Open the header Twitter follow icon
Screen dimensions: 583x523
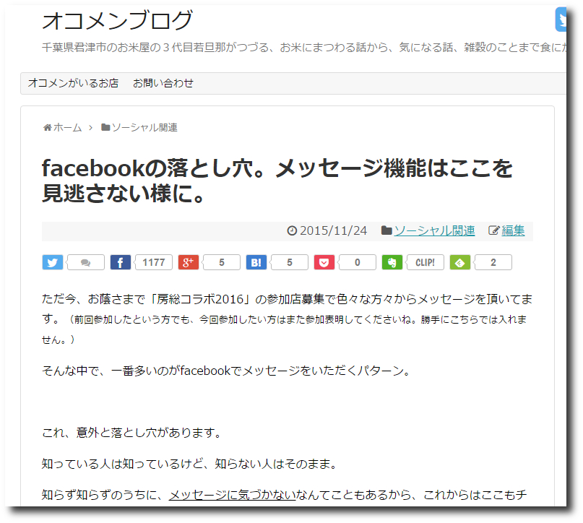click(x=561, y=20)
